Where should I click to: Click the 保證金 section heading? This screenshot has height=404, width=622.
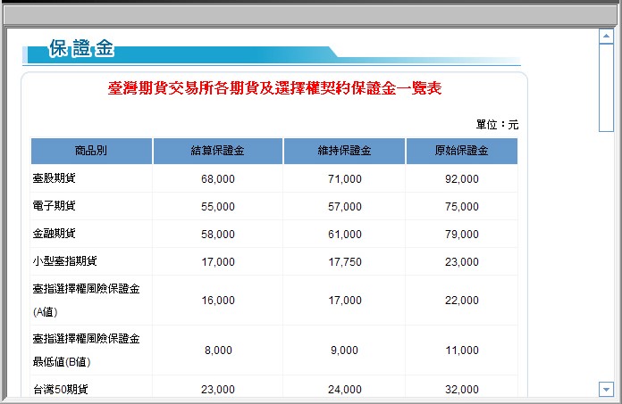click(x=81, y=48)
